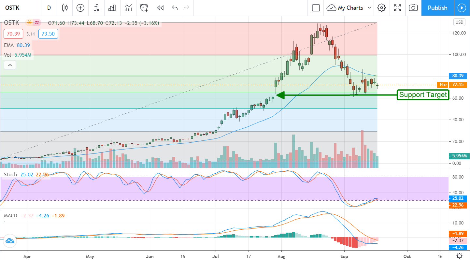
Task: Open time axis settings gear at bottom-right
Action: (459, 256)
